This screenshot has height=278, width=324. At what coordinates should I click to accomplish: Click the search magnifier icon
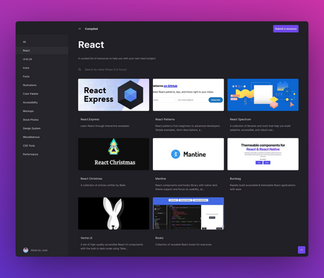point(80,69)
